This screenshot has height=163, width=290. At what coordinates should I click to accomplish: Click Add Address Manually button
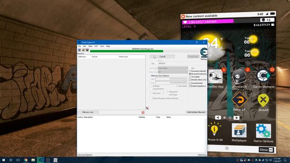coord(196,112)
